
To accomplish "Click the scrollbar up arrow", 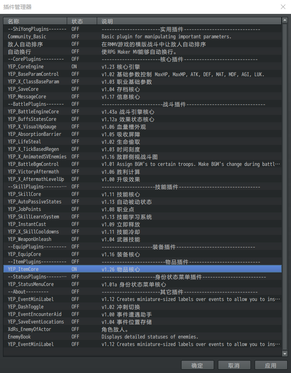I will [285, 20].
